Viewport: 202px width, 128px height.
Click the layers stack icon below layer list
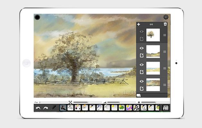[x=139, y=95]
